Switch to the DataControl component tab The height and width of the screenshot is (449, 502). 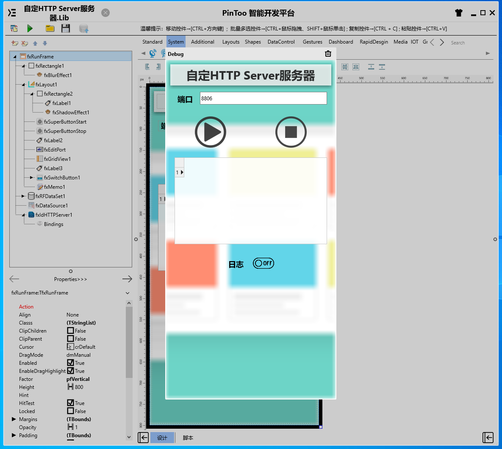(x=281, y=42)
